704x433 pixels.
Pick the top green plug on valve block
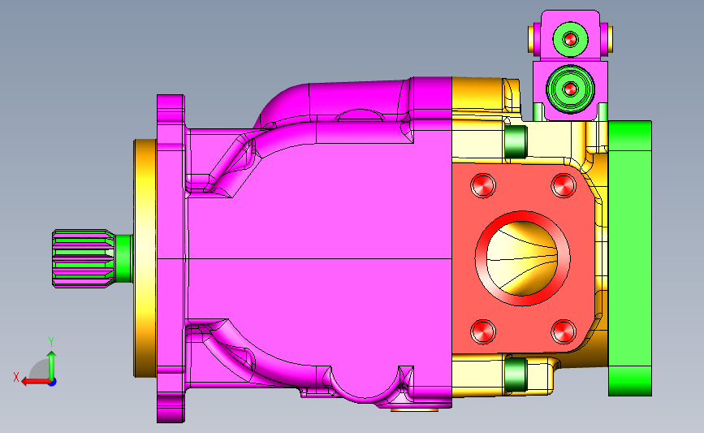click(570, 40)
